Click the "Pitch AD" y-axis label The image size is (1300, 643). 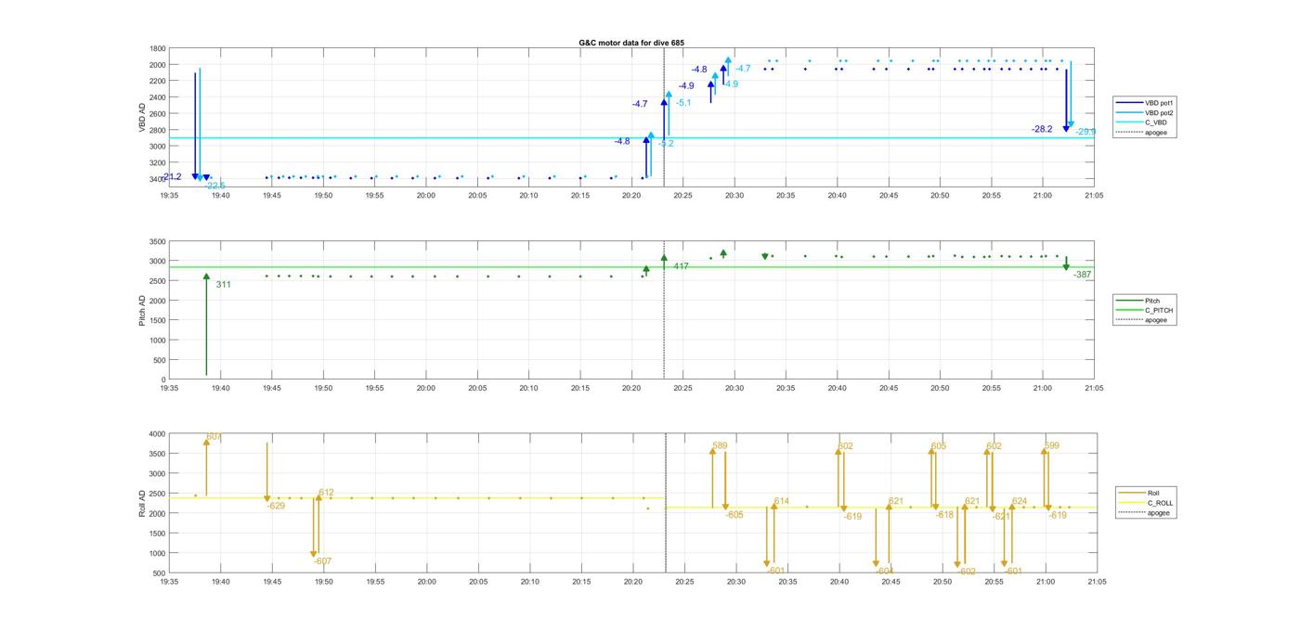tap(143, 310)
